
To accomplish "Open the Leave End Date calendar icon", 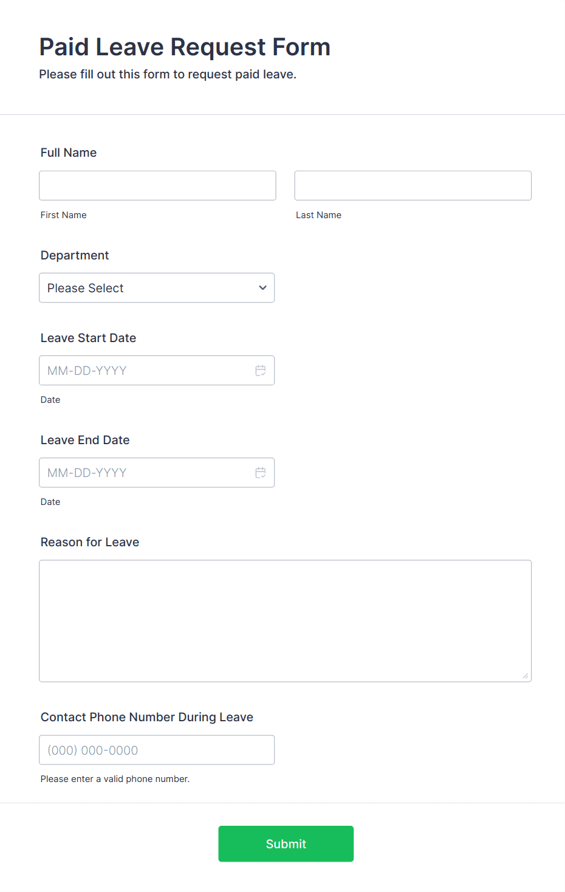I will [x=261, y=473].
